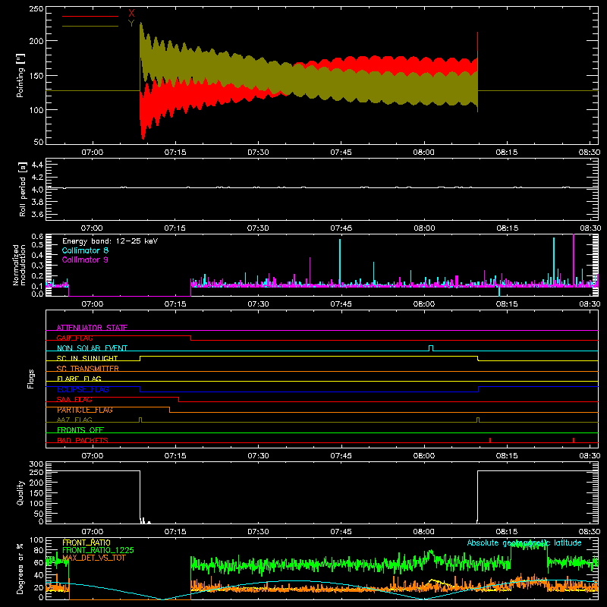The width and height of the screenshot is (607, 607).
Task: Select the FRONTS_OFF flag label
Action: point(80,429)
